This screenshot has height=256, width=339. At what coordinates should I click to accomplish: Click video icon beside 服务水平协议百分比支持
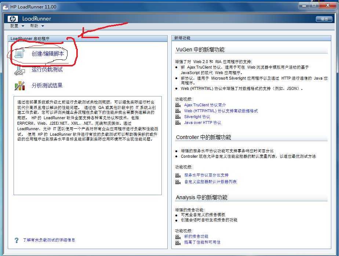[x=178, y=175]
